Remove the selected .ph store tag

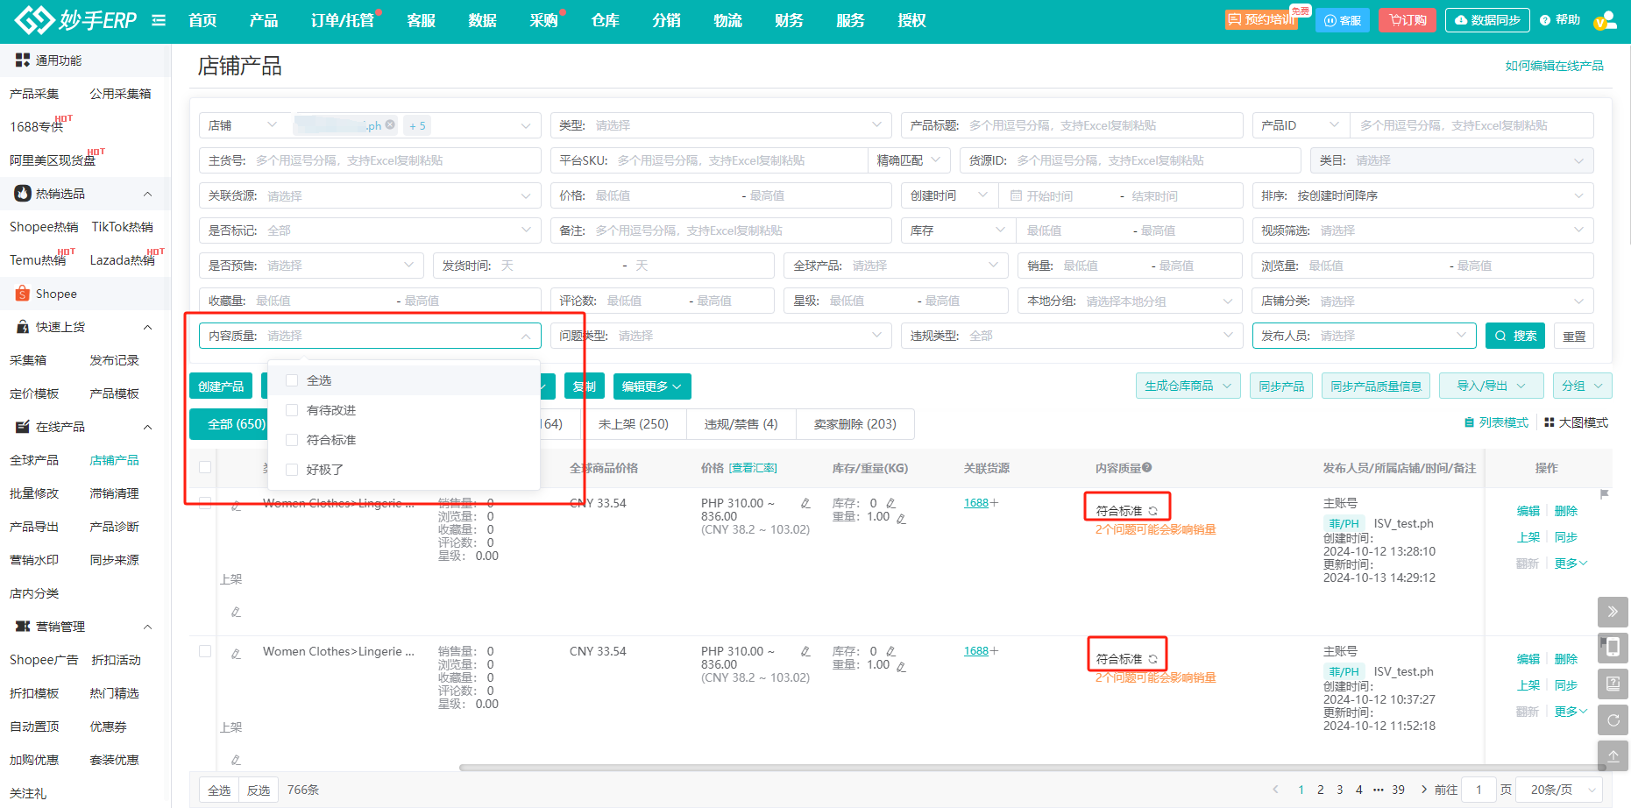(x=390, y=125)
